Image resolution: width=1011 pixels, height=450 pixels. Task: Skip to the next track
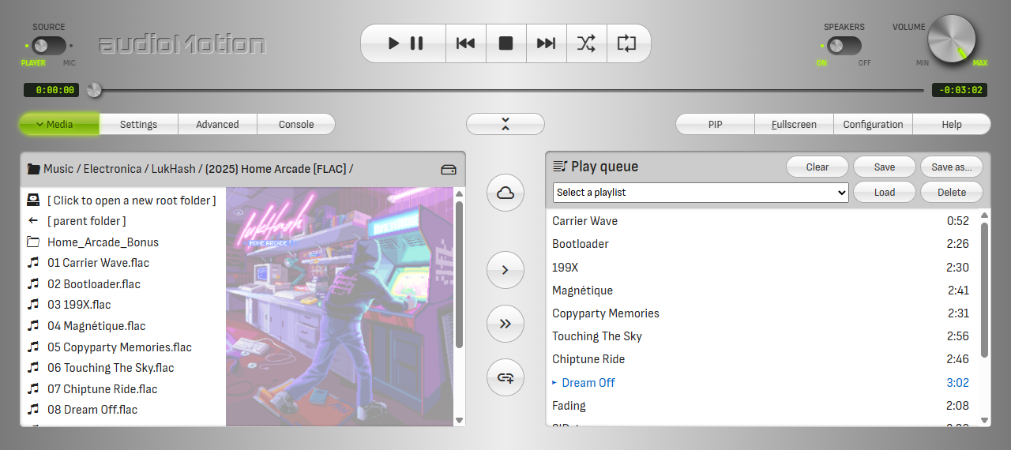point(546,43)
